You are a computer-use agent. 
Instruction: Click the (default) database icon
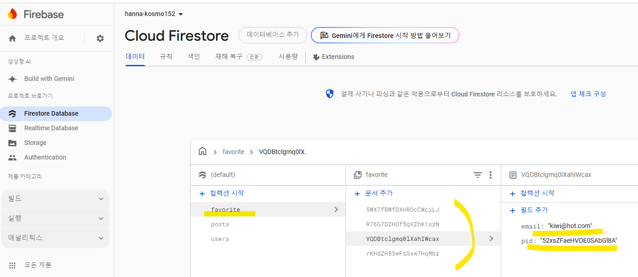pos(202,175)
